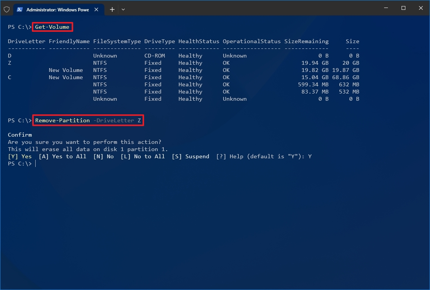Viewport: 430px width, 290px height.
Task: Open a new terminal tab with the plus button
Action: tap(112, 9)
